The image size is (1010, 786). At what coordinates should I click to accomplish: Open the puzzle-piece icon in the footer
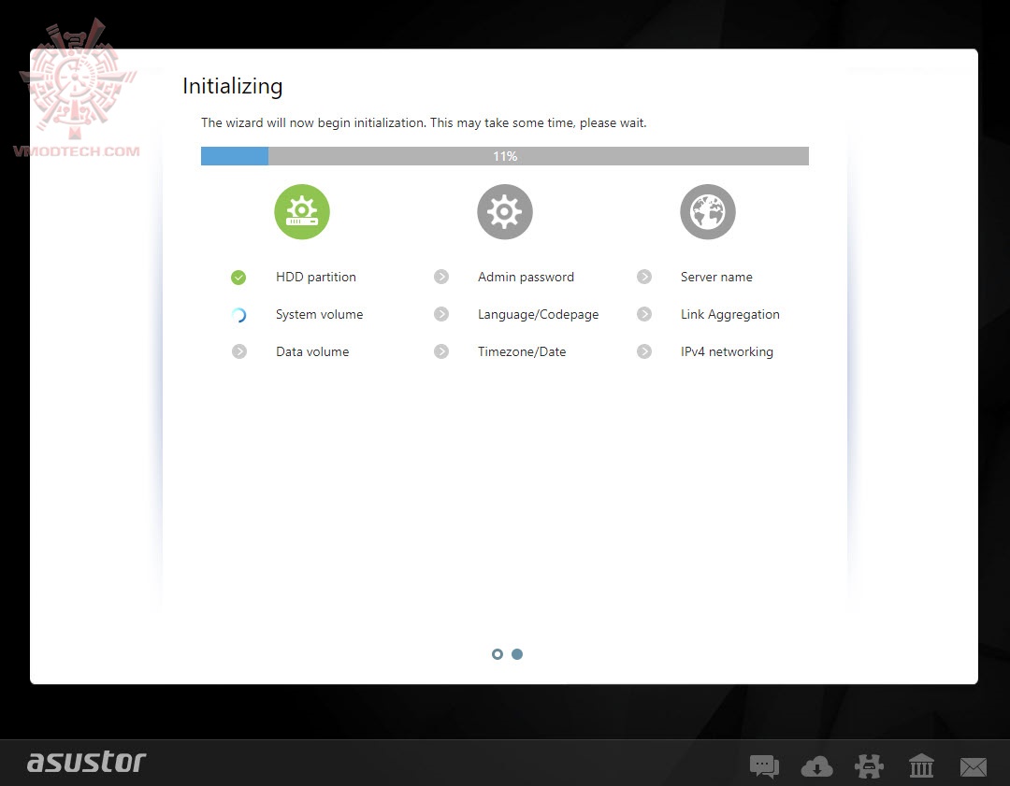869,766
